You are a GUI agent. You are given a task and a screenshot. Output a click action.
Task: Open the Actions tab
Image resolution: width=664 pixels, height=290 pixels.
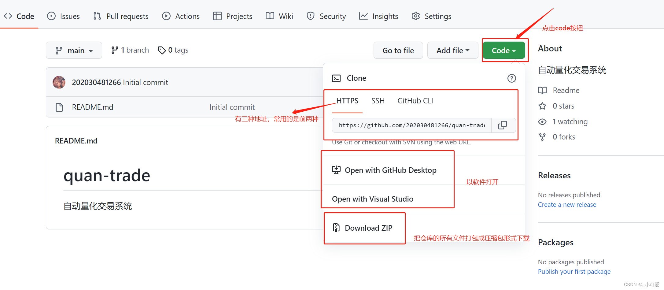(x=181, y=16)
